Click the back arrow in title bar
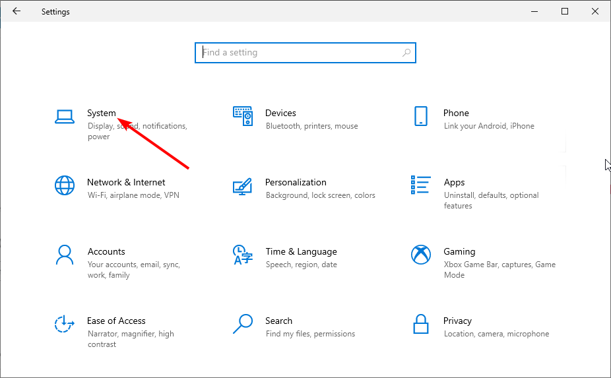 click(16, 11)
